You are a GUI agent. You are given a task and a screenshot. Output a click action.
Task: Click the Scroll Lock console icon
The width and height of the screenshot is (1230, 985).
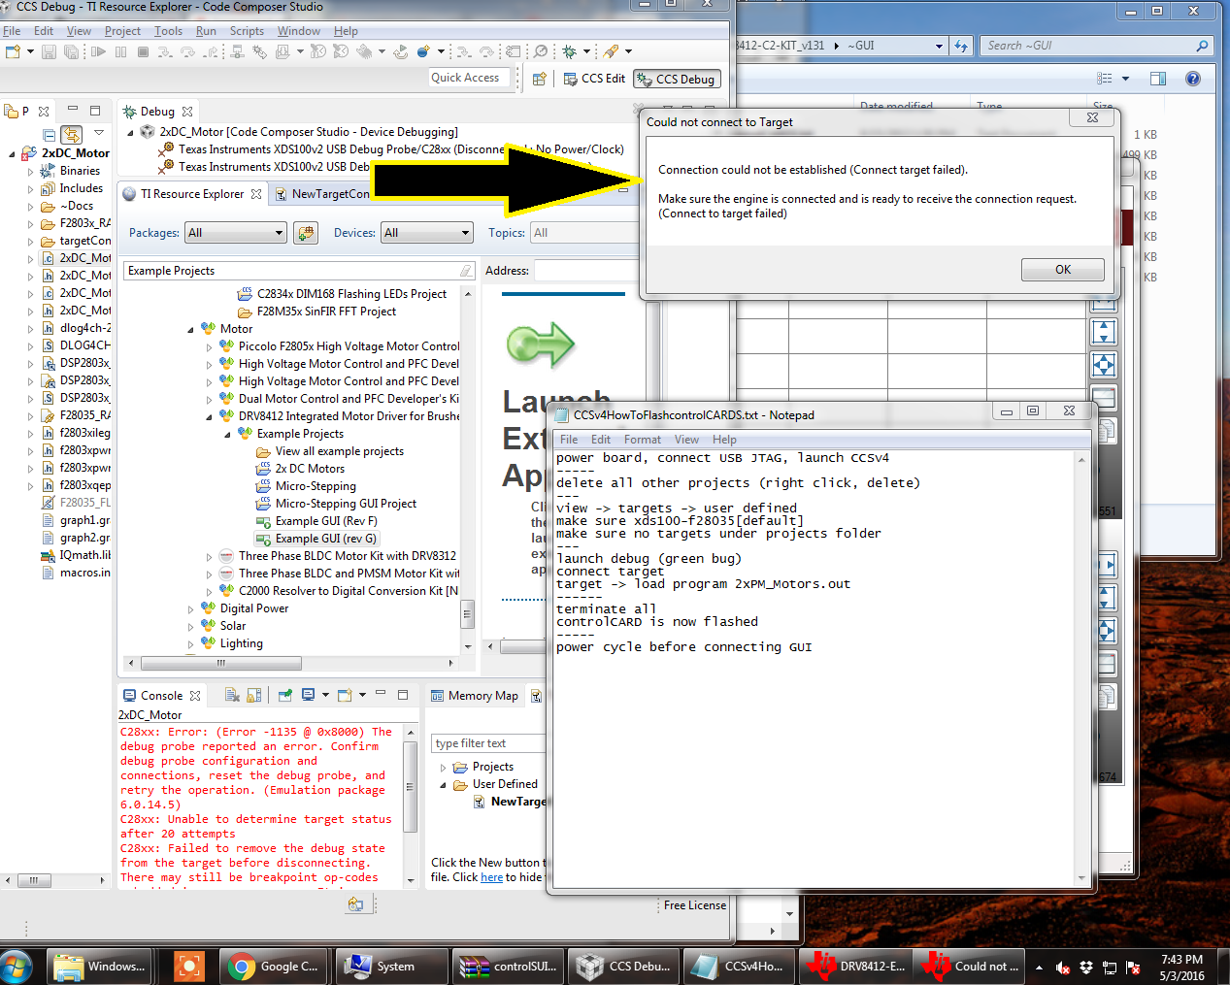[253, 695]
